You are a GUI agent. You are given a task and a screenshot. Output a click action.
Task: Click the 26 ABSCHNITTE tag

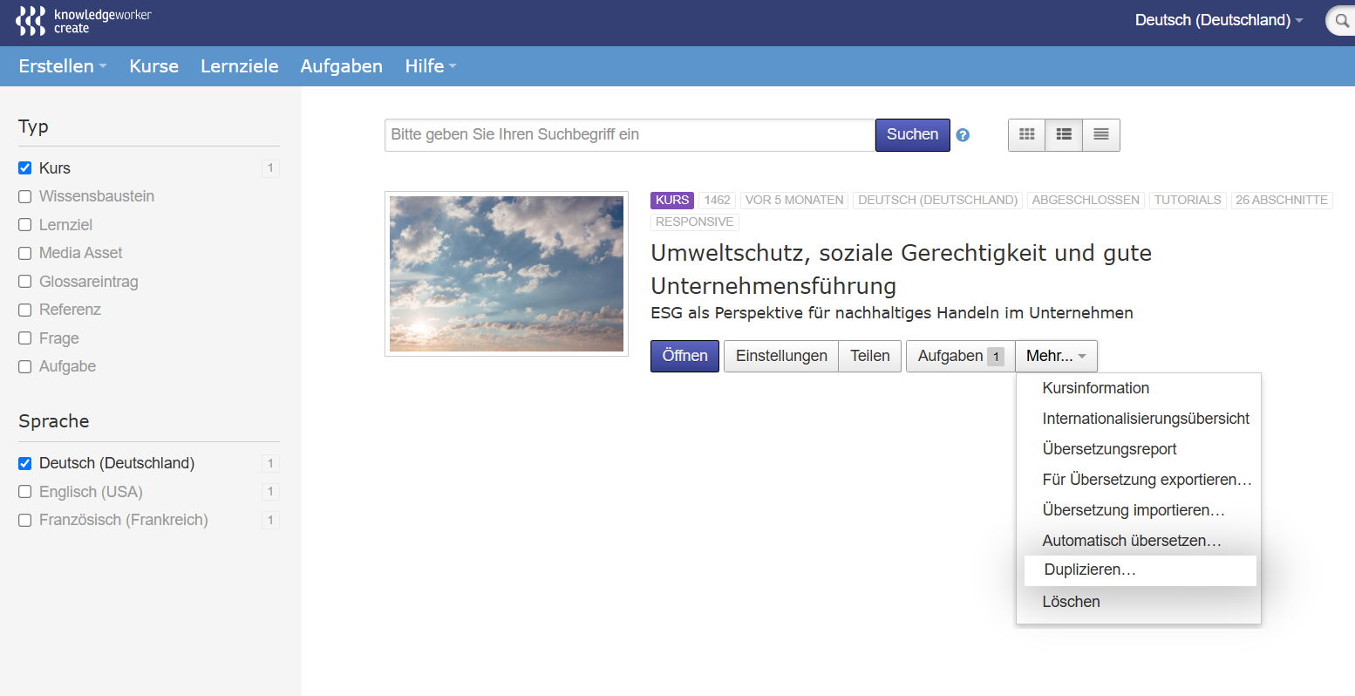(1282, 200)
